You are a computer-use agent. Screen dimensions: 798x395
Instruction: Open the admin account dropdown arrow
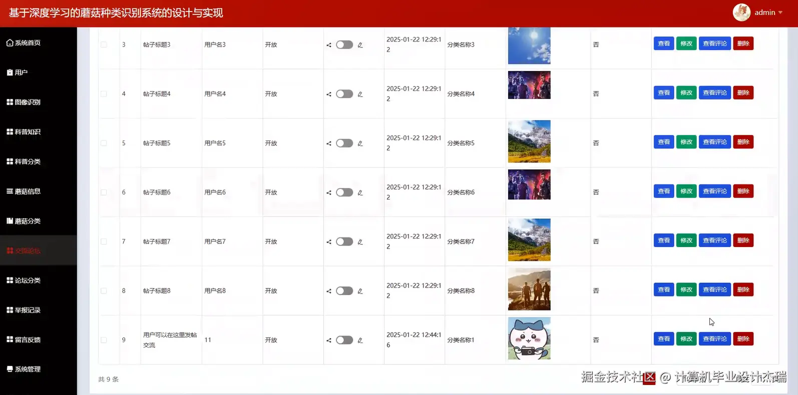pyautogui.click(x=780, y=12)
